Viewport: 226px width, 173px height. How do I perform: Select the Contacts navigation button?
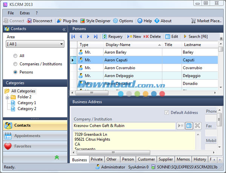click(35, 125)
